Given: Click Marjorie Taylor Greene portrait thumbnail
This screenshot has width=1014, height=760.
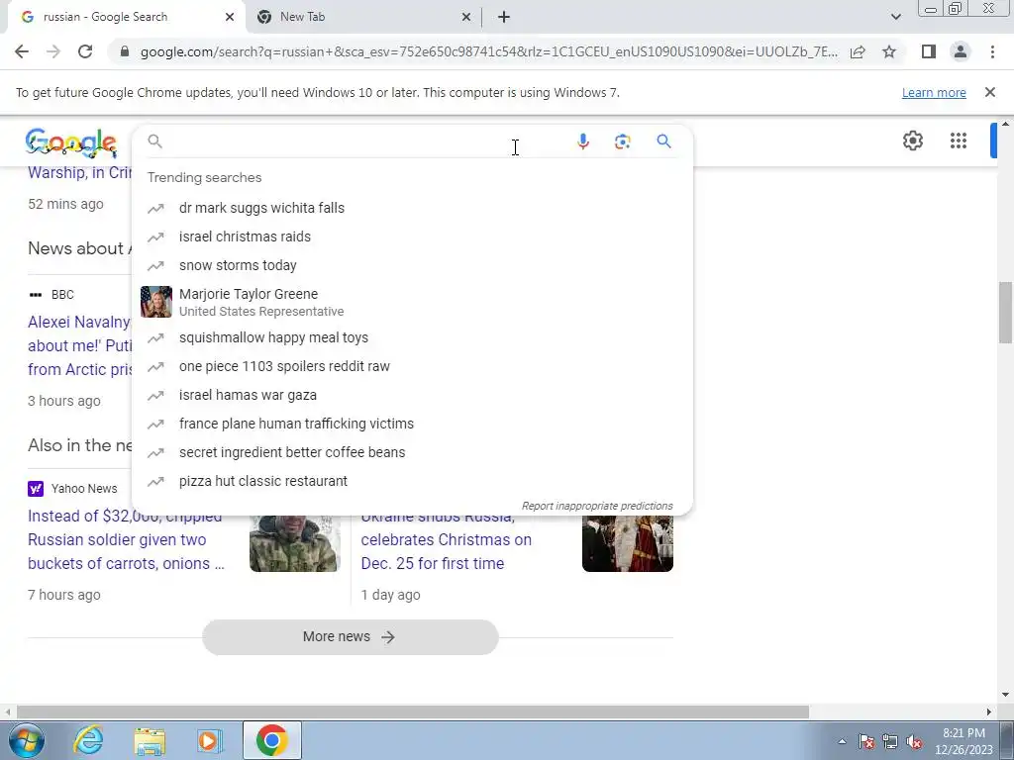Looking at the screenshot, I should point(156,302).
